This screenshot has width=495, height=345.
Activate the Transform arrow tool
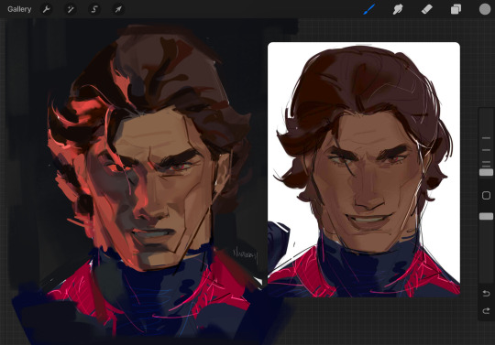coord(118,9)
